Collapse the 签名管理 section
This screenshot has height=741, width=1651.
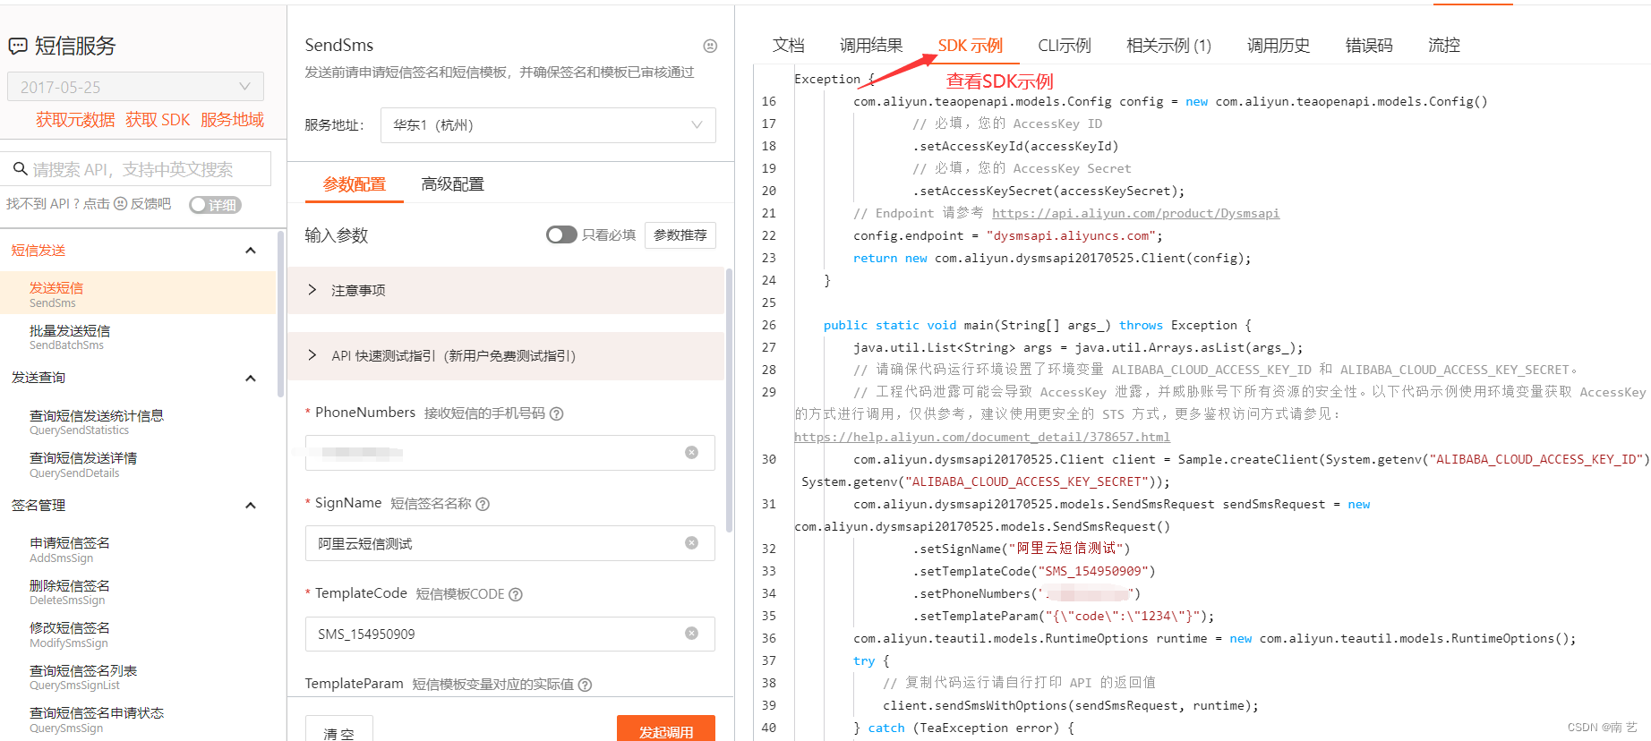click(x=251, y=506)
